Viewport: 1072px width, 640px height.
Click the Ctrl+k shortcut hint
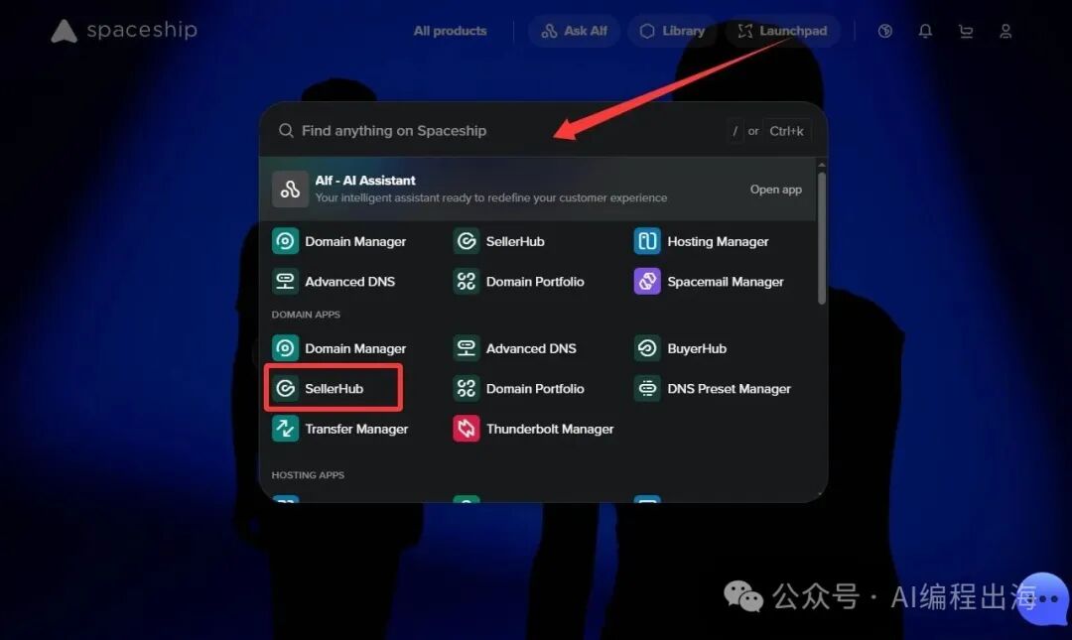click(786, 131)
